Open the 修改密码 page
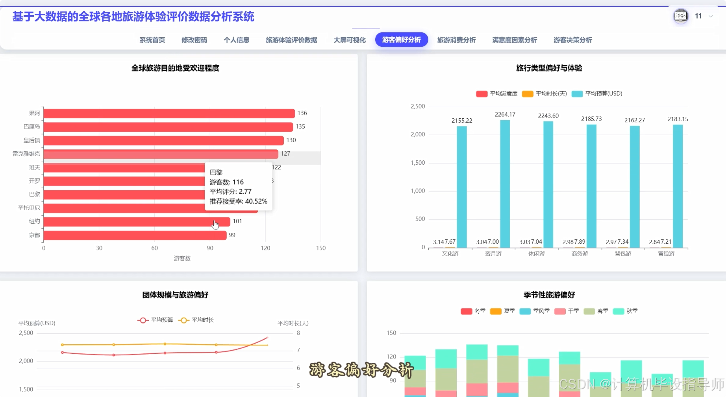Screen dimensions: 726x397 click(x=194, y=40)
